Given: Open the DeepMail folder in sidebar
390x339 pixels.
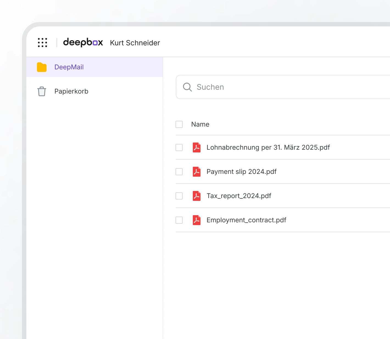Looking at the screenshot, I should tap(69, 67).
